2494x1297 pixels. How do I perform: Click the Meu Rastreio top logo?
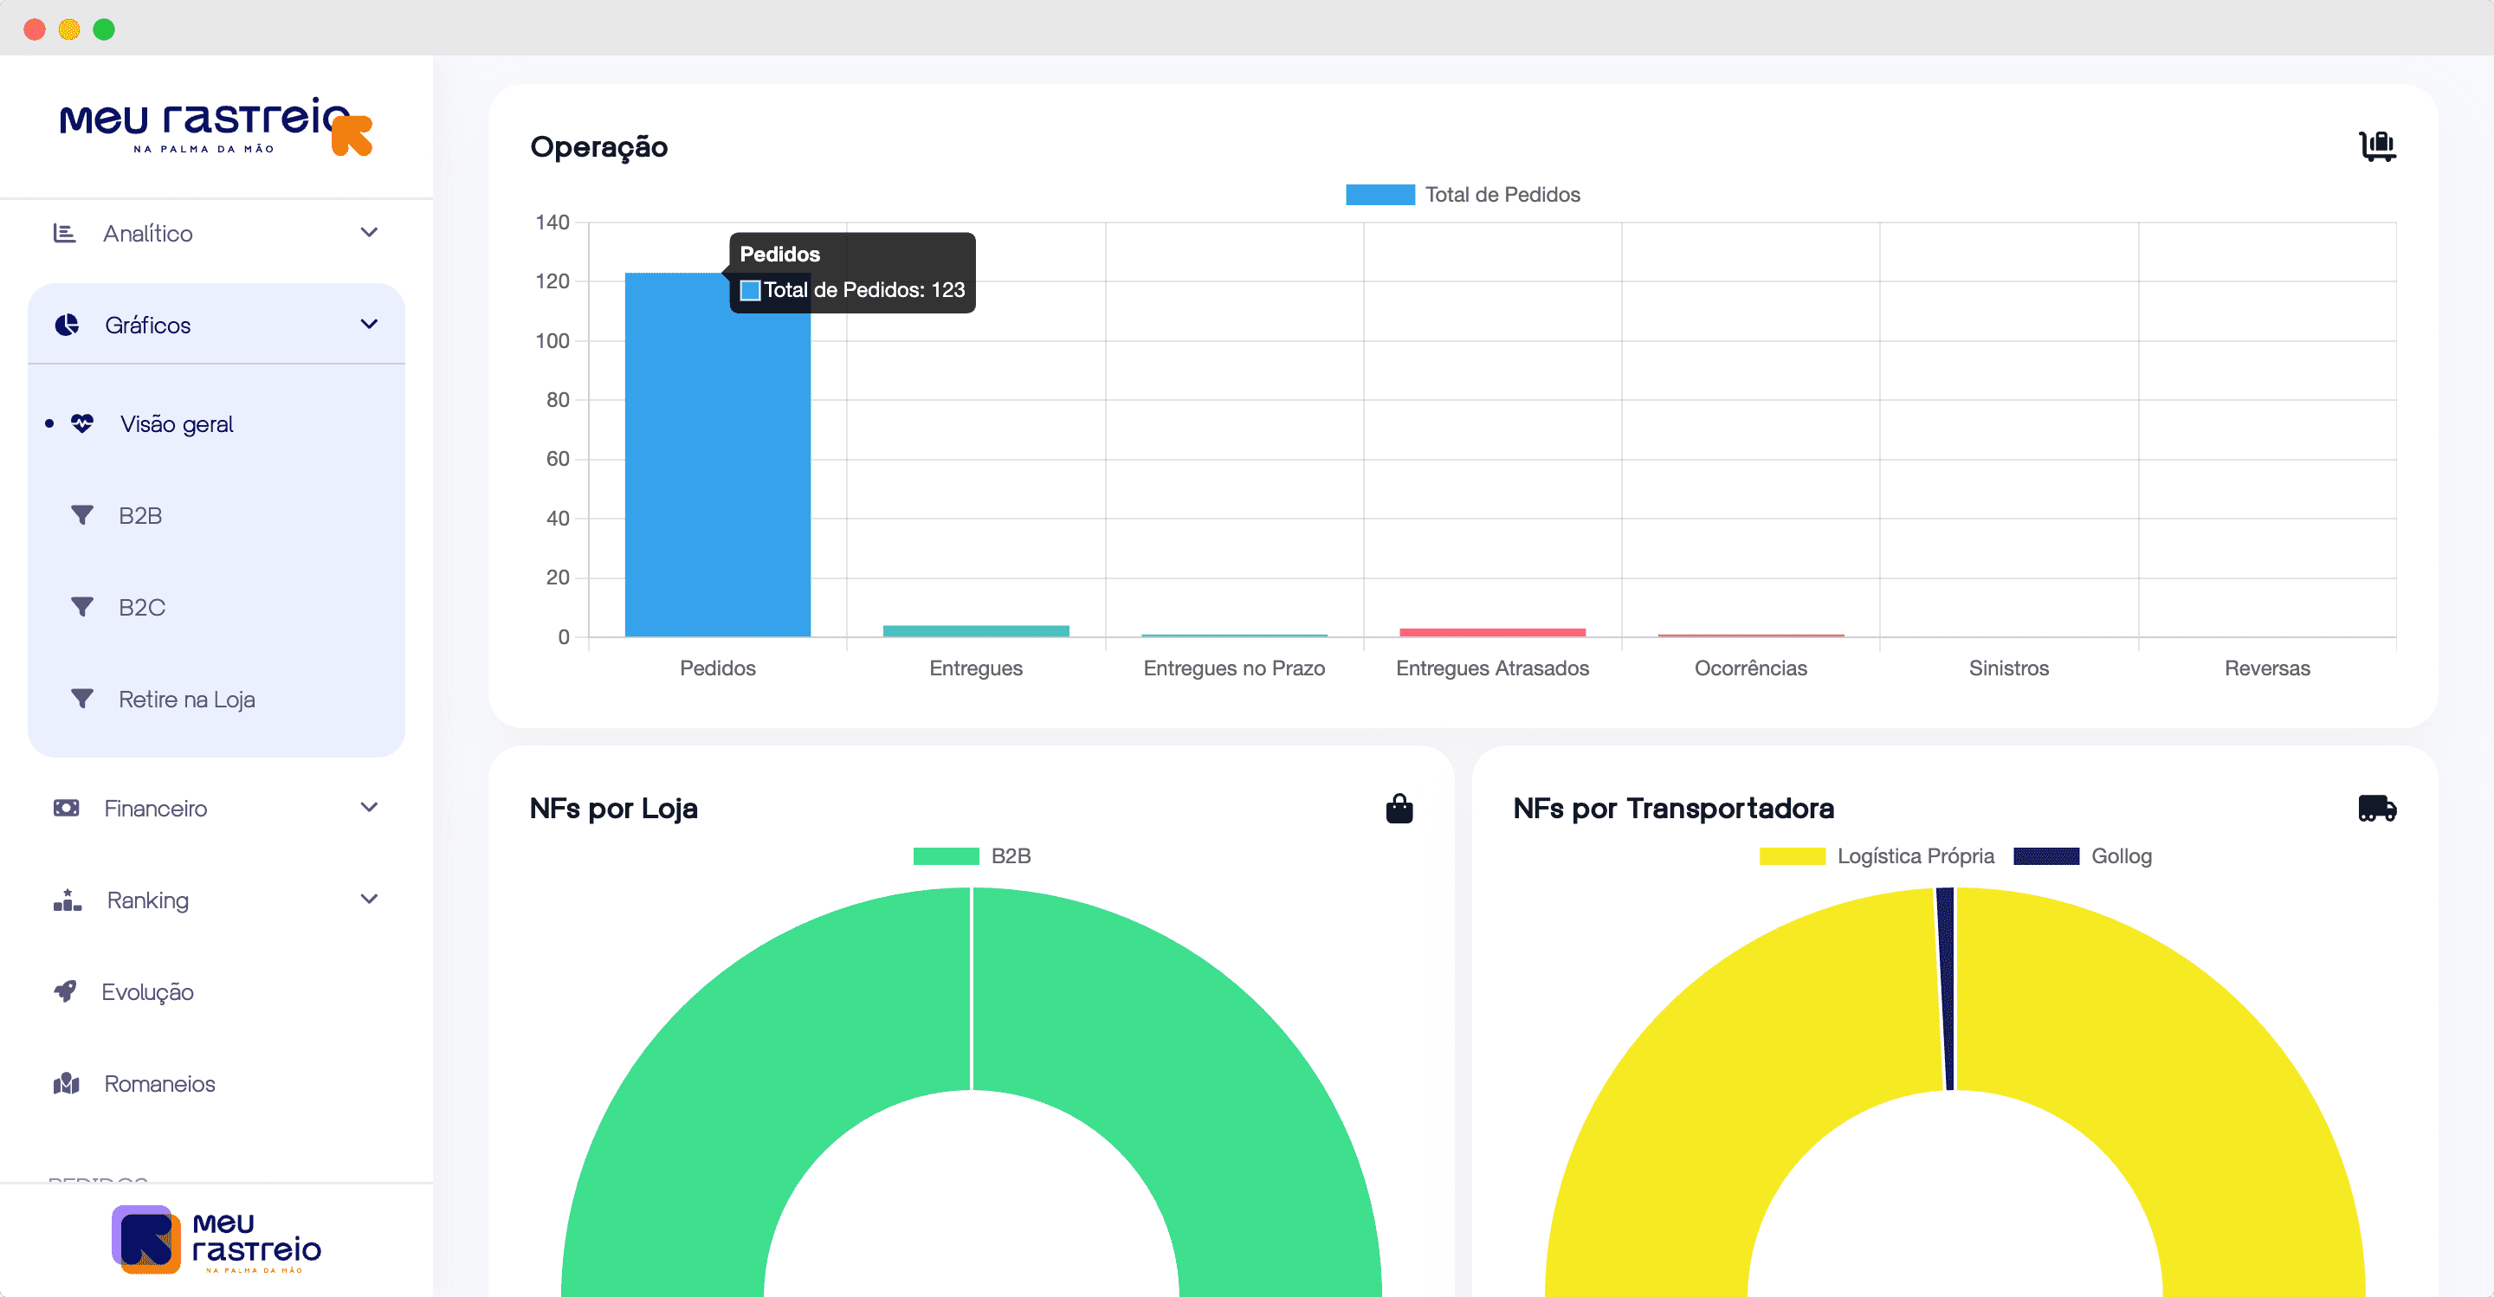(215, 126)
